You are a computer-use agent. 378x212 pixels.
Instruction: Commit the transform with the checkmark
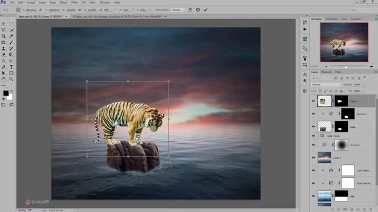206,10
